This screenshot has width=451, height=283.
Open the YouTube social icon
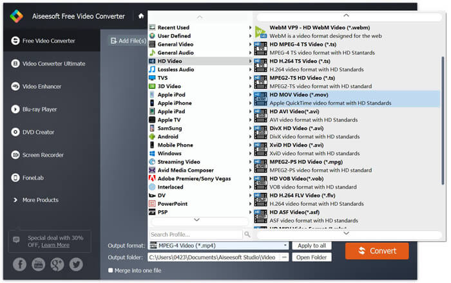[x=38, y=264]
